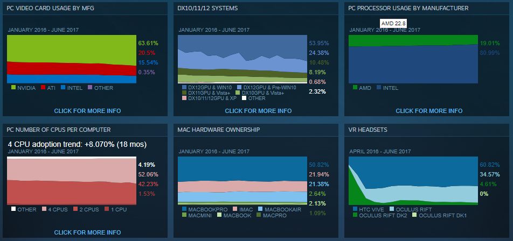Click the OCULUS RIFT DK2 legend swatch
513x241 pixels.
point(355,215)
